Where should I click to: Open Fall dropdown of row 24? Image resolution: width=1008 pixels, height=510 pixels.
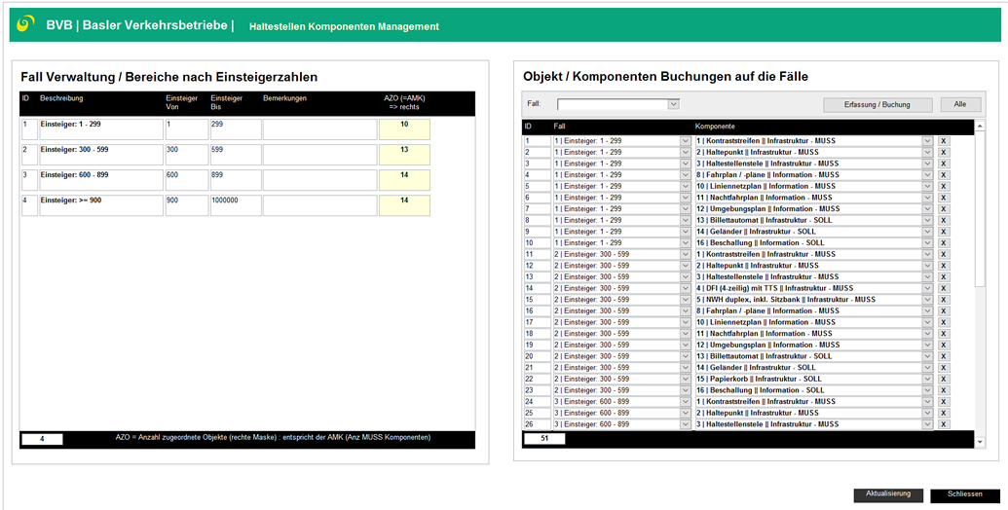pos(685,402)
